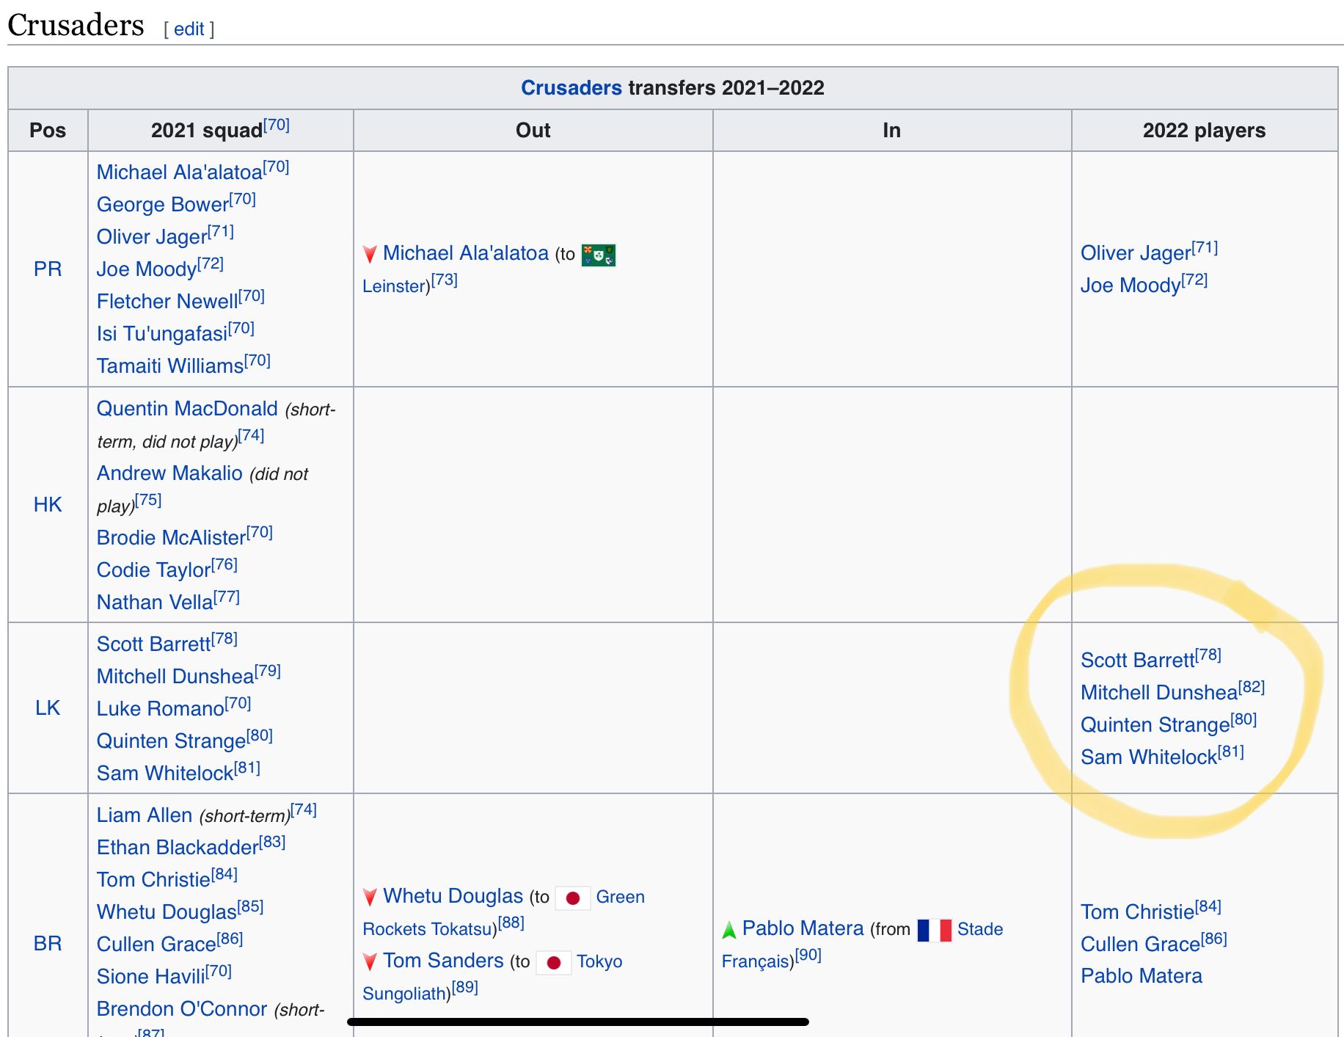Click red arrow before Michael Ala'alatoa in Out column
The image size is (1344, 1037).
coord(370,255)
